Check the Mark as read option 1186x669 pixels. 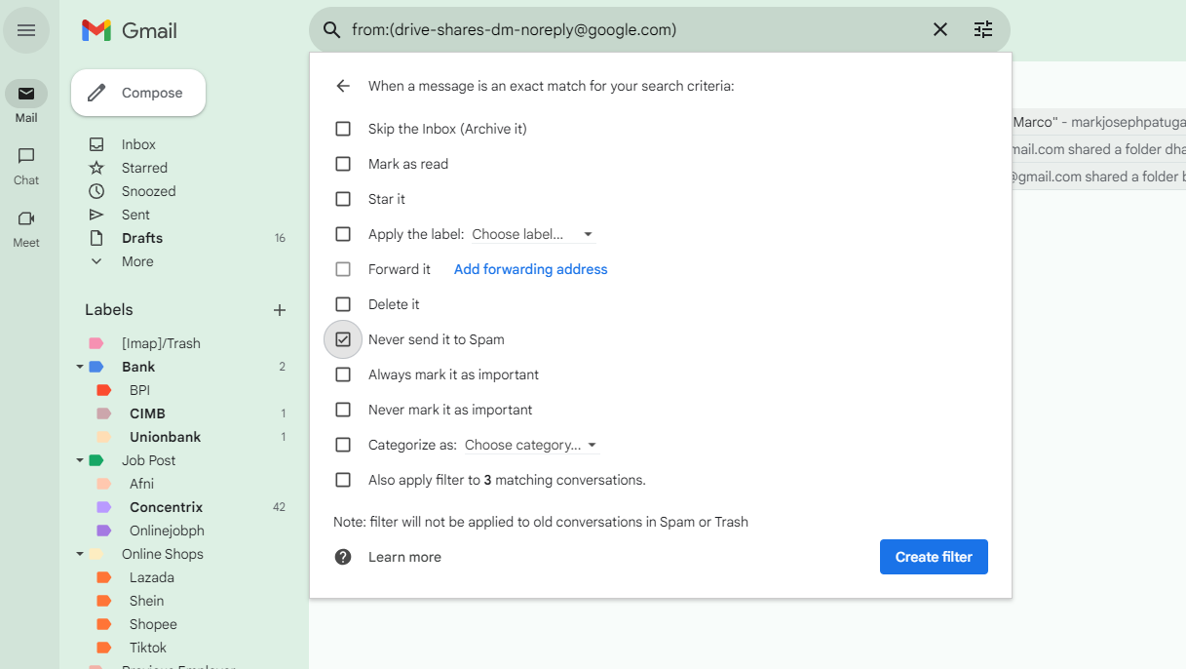click(343, 164)
